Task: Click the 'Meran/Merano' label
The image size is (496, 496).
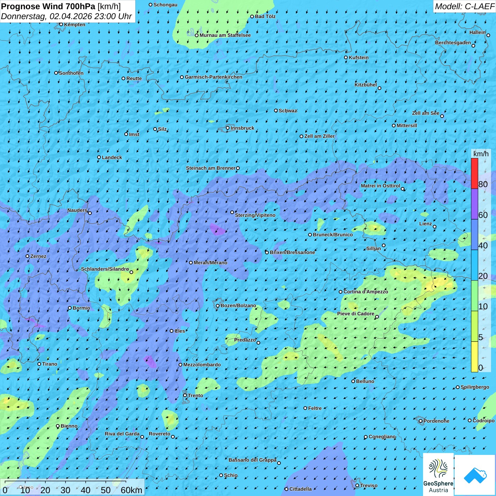Action: (210, 263)
